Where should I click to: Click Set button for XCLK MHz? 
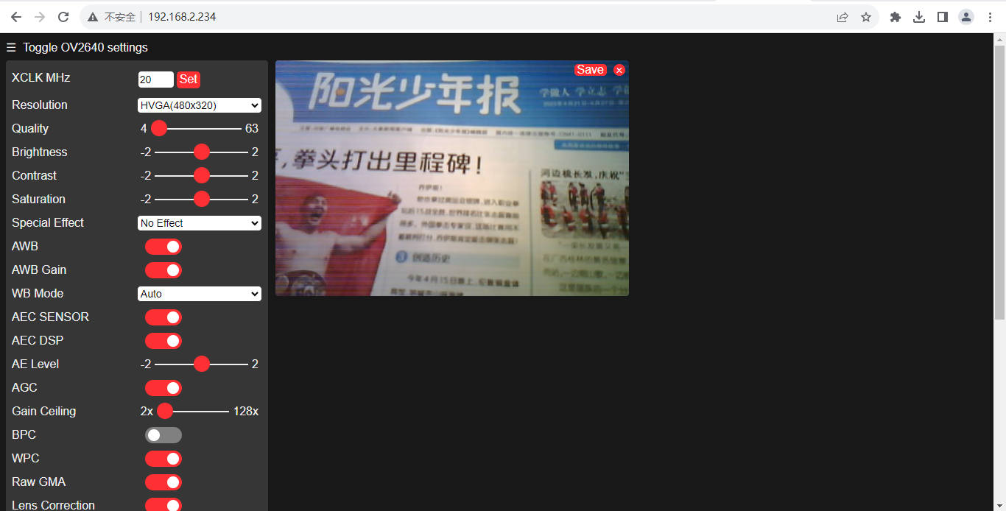pyautogui.click(x=189, y=80)
